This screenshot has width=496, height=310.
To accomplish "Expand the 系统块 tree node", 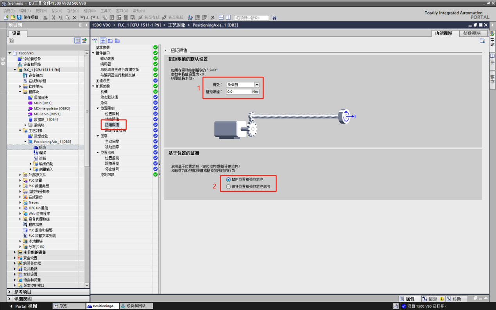I will coord(25,125).
